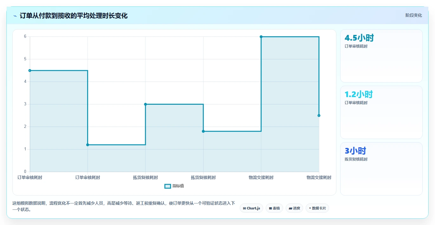This screenshot has width=435, height=225.
Task: Toggle the 指标值 legend swatch
Action: pyautogui.click(x=168, y=186)
